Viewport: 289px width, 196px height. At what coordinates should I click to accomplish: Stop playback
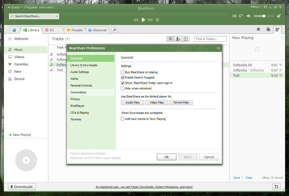click(x=157, y=20)
